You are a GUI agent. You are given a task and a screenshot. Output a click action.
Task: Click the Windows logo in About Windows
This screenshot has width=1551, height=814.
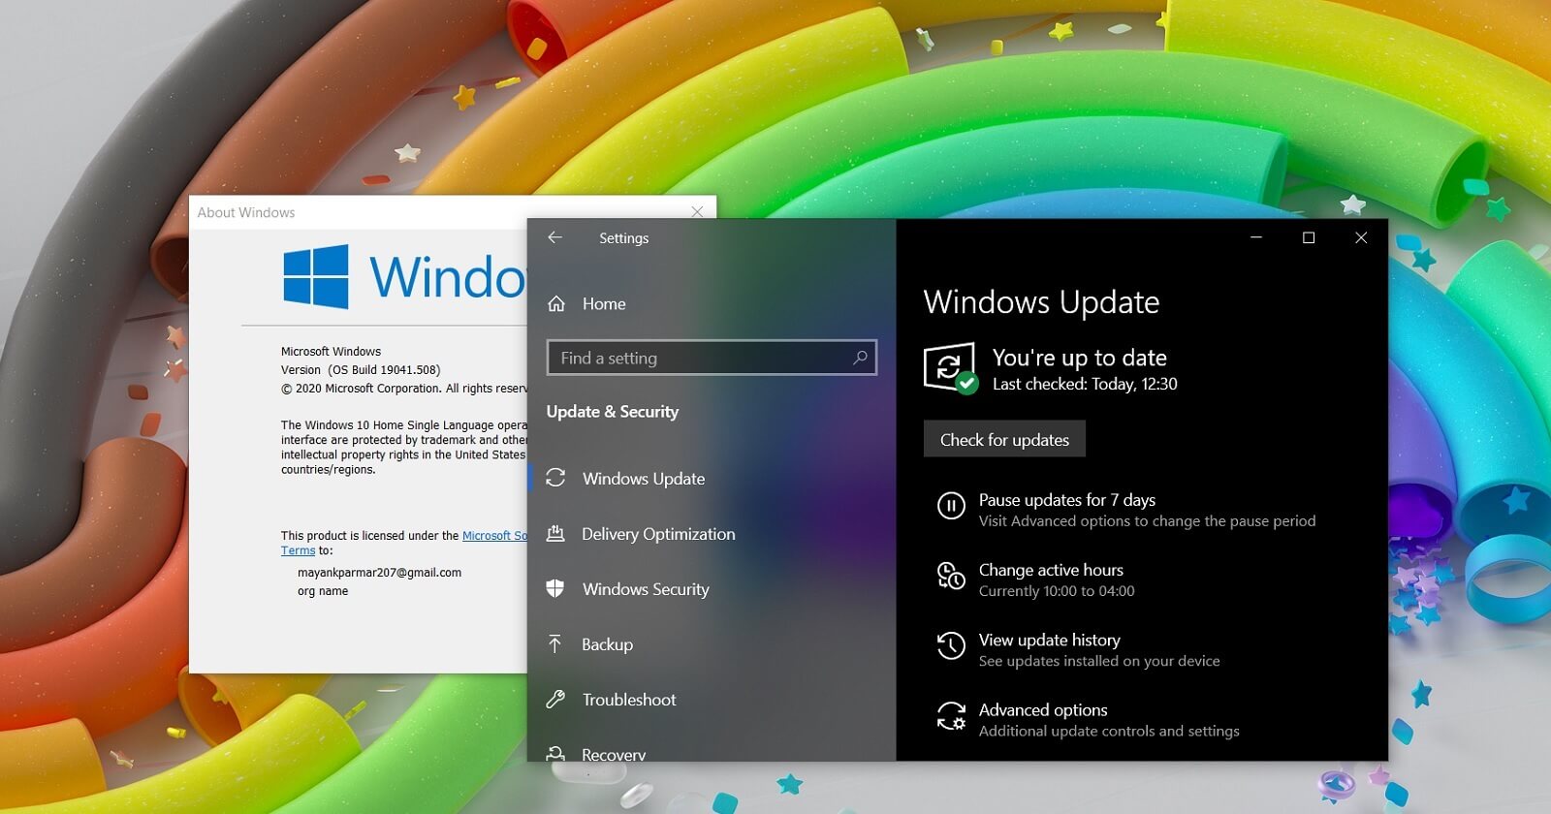[316, 277]
